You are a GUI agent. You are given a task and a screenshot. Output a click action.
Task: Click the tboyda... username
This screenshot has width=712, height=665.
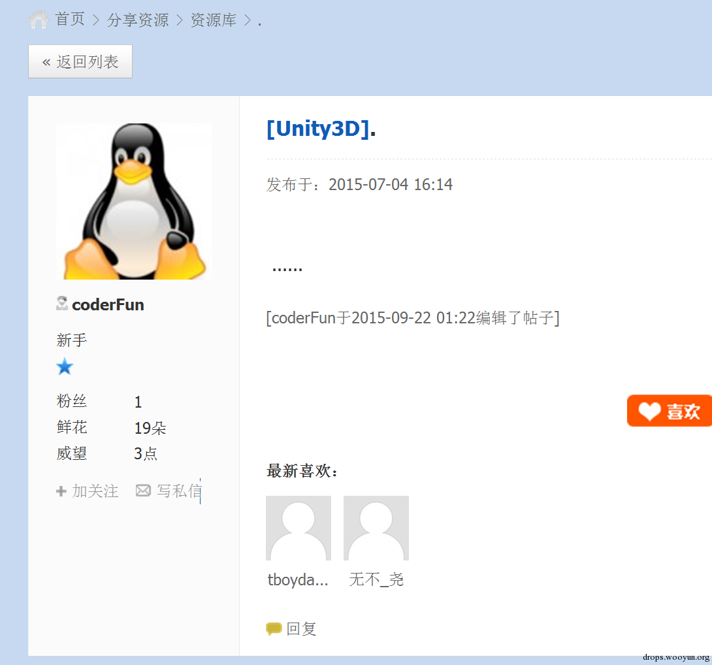(x=298, y=579)
